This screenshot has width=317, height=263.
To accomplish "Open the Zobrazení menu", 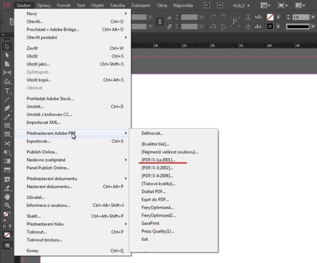I will (141, 5).
